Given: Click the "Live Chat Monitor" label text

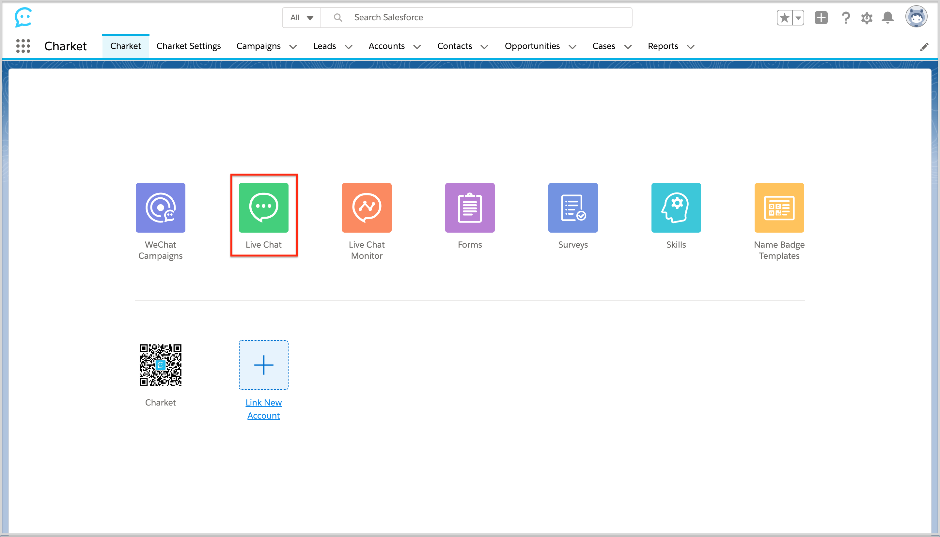Looking at the screenshot, I should pyautogui.click(x=367, y=250).
